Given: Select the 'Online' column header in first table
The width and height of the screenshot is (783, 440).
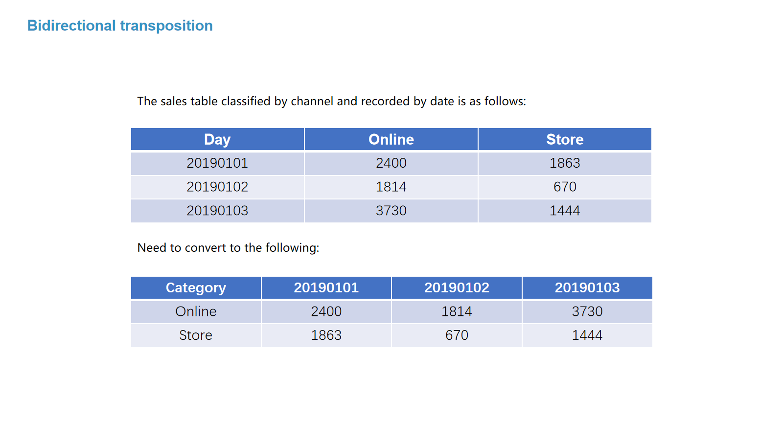Looking at the screenshot, I should point(391,139).
